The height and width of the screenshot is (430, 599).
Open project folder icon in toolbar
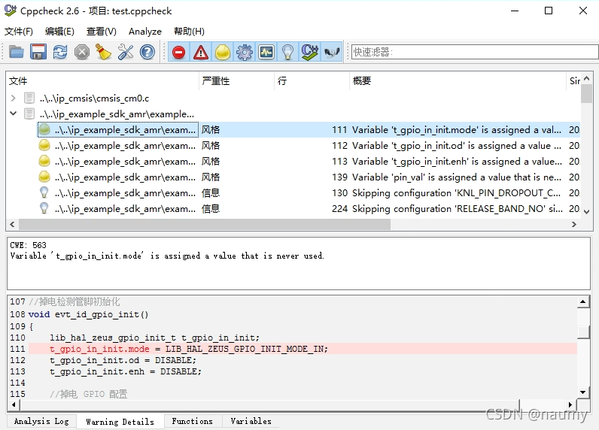coord(16,52)
